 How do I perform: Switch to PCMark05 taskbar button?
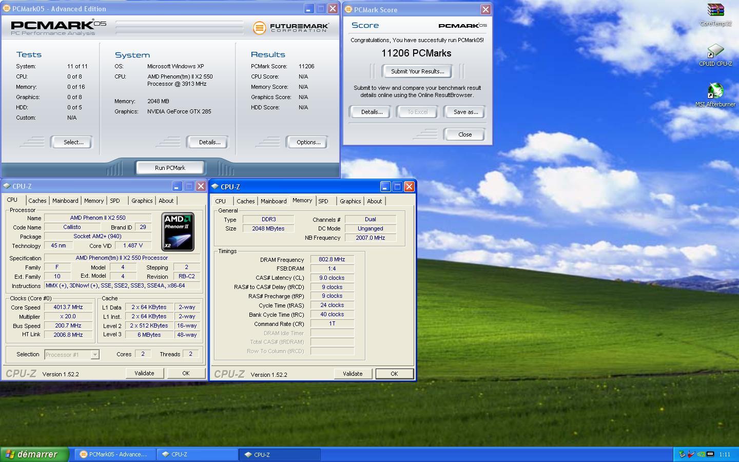pyautogui.click(x=114, y=454)
